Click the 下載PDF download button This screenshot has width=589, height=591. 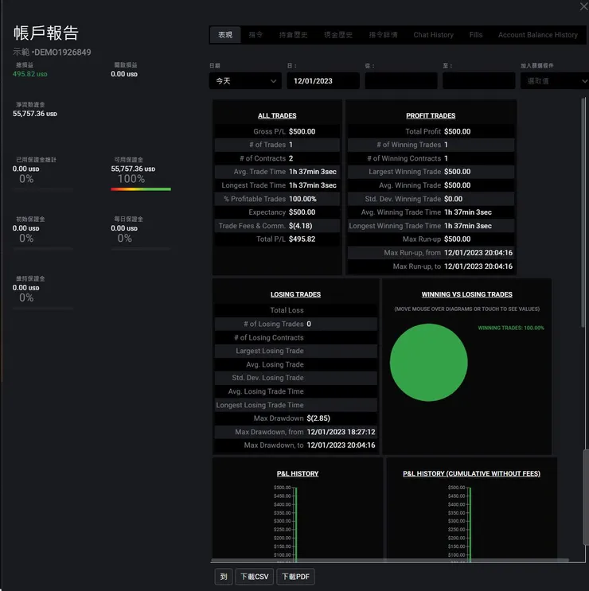295,577
